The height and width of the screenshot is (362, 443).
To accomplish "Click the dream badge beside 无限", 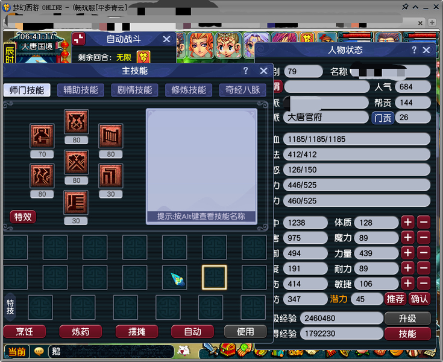I will (143, 57).
